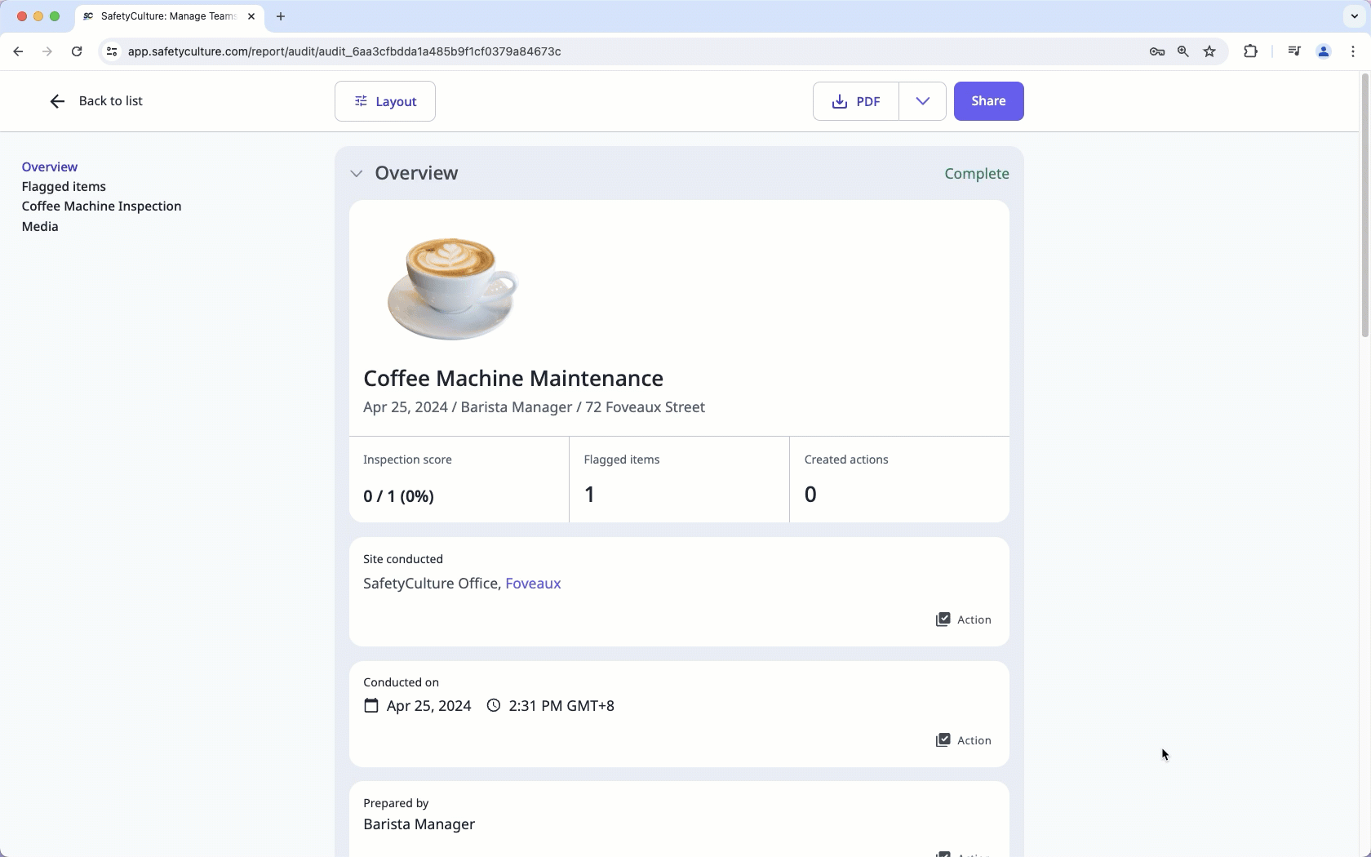Open the Foveaux site link

coord(533,584)
